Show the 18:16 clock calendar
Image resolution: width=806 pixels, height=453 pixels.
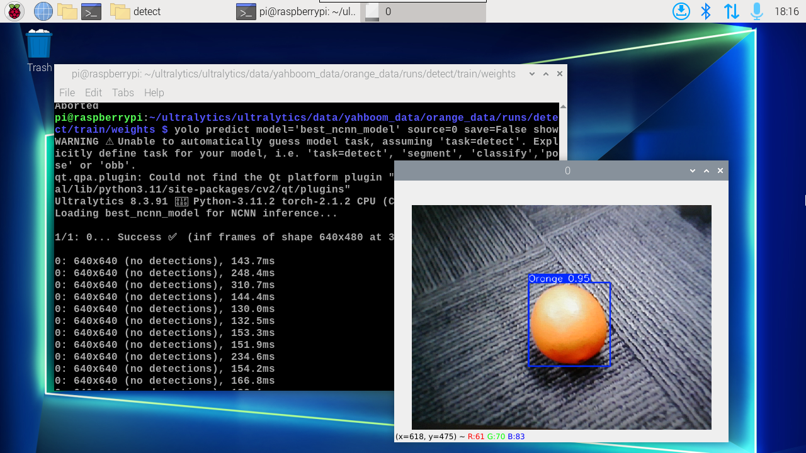pyautogui.click(x=786, y=11)
